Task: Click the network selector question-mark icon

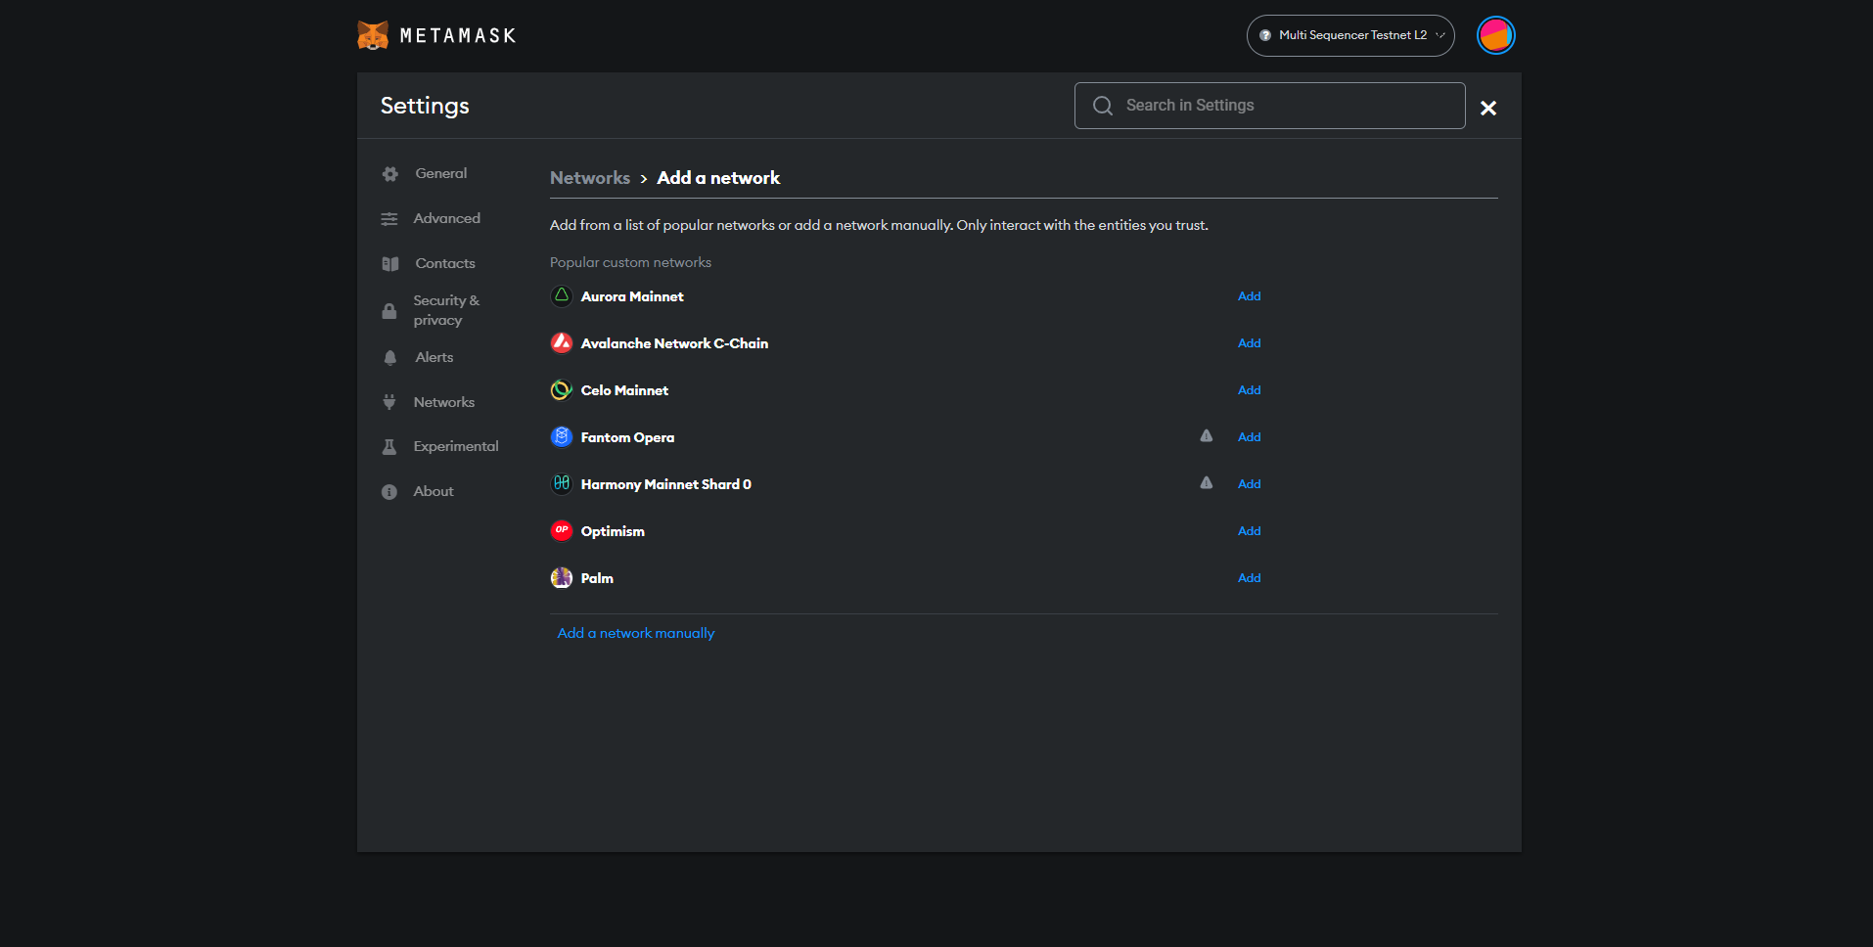Action: 1265,35
